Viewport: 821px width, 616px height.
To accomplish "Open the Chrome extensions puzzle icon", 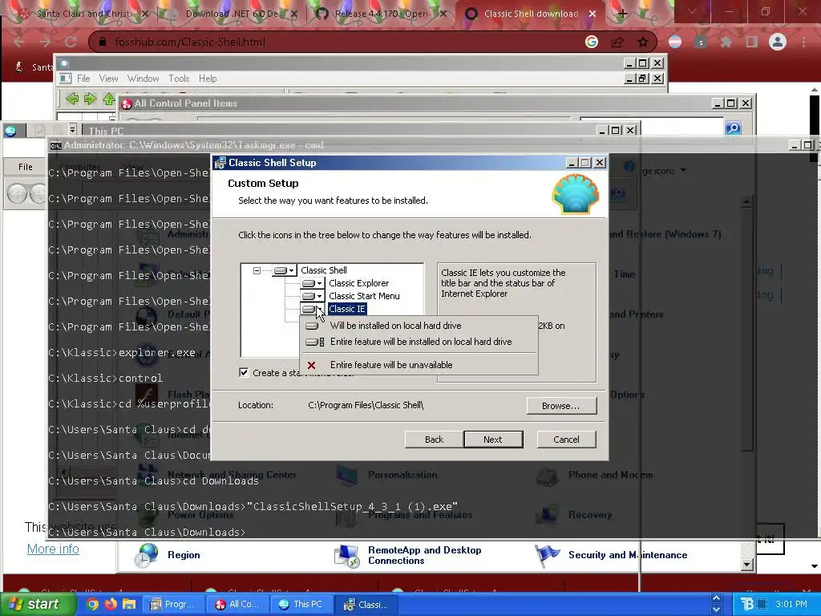I will click(726, 42).
